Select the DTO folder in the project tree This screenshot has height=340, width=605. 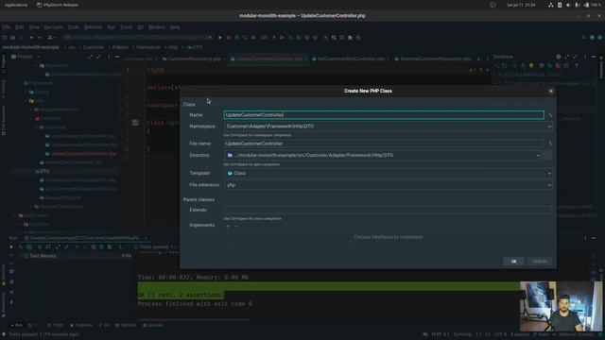44,171
